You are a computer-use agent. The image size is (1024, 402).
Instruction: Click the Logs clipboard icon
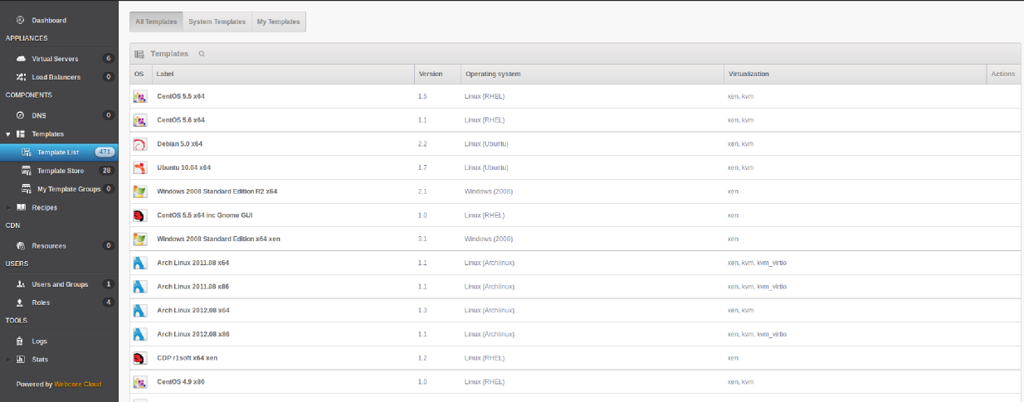click(x=20, y=341)
